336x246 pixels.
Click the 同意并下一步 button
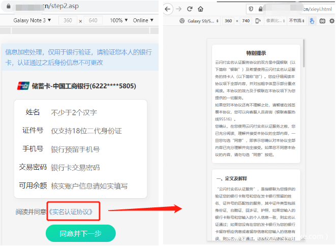(x=81, y=233)
